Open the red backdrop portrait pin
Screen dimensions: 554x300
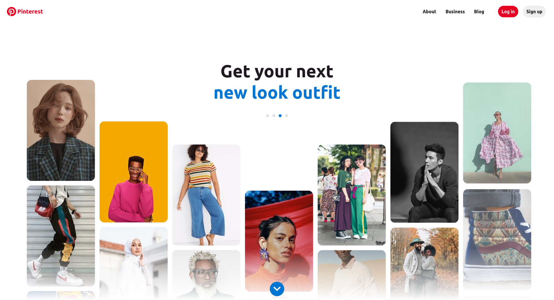point(279,241)
